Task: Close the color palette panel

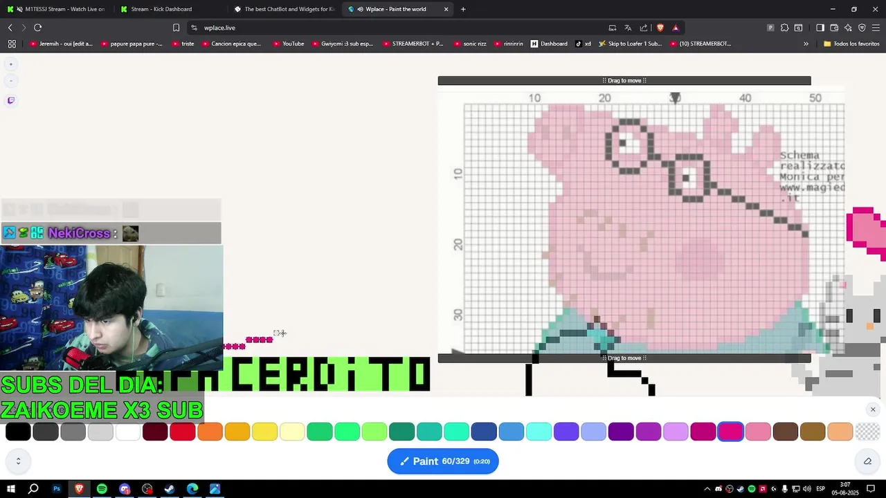Action: coord(873,409)
